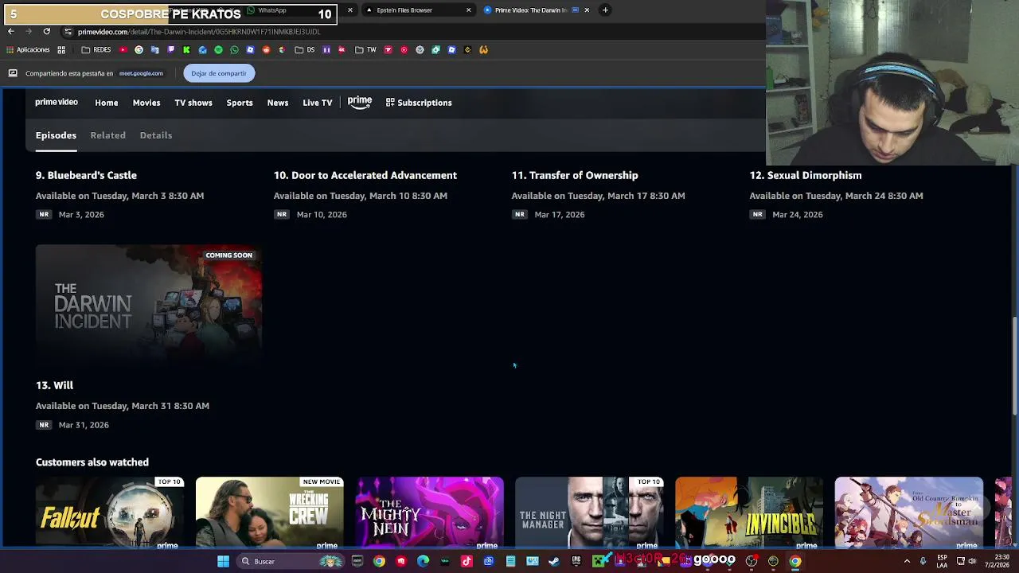Close the Epstein Files Browser tab
Screen dimensions: 1019x573
tap(468, 10)
